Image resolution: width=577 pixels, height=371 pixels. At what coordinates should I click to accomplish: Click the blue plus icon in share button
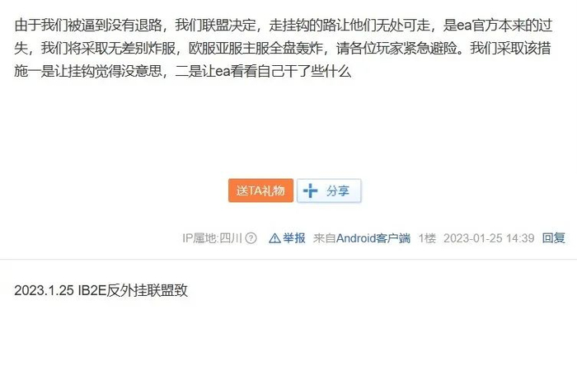pyautogui.click(x=310, y=190)
